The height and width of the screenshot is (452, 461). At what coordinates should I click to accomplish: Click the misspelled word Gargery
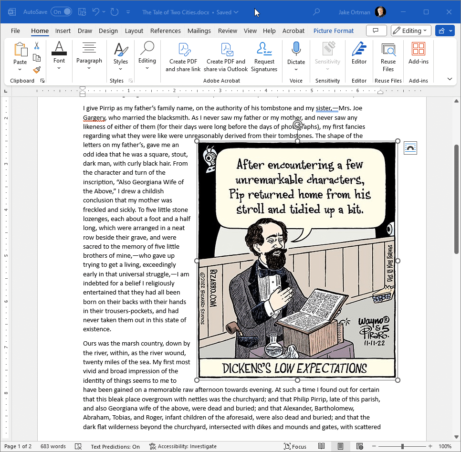pyautogui.click(x=94, y=117)
